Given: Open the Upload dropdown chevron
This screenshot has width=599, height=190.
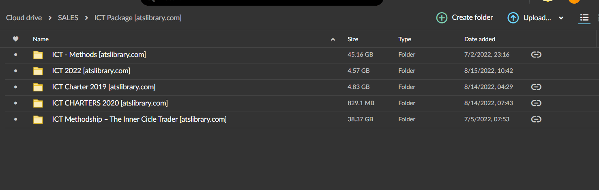Looking at the screenshot, I should [561, 18].
